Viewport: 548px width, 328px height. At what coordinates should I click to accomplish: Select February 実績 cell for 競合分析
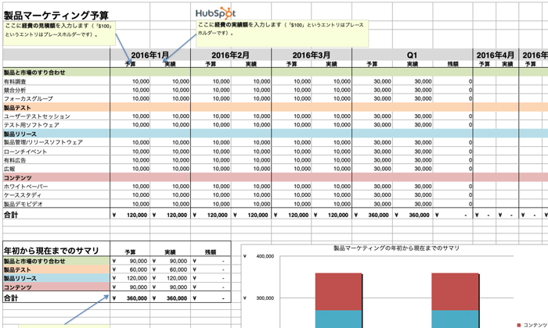[x=251, y=91]
